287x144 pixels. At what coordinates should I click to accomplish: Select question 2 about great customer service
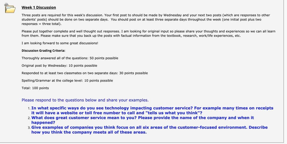click(143, 120)
